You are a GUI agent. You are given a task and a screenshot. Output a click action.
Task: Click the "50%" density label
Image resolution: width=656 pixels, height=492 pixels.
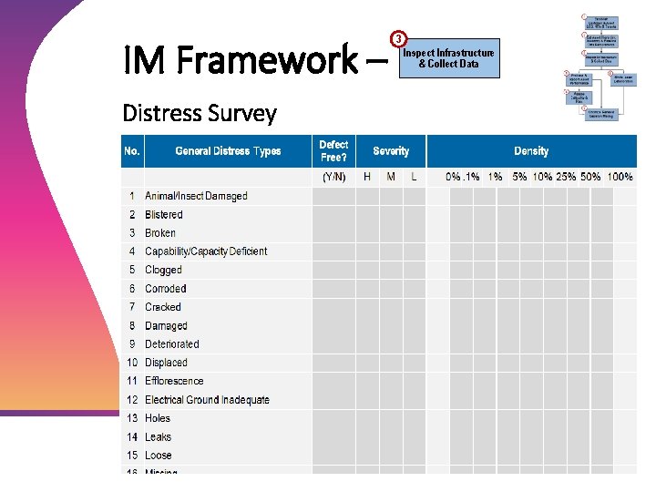[x=590, y=177]
